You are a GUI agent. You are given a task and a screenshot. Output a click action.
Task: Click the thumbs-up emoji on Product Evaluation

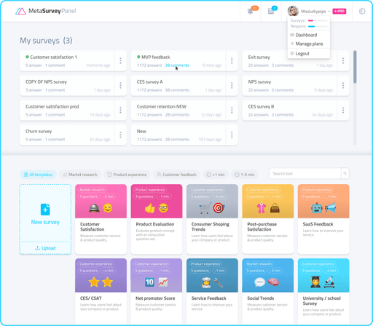point(150,208)
